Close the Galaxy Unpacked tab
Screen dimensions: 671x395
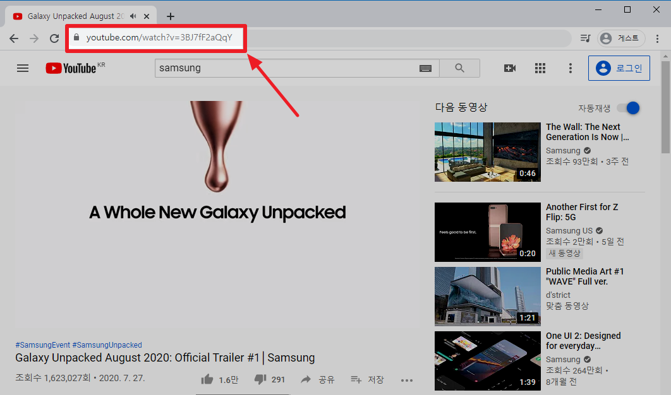147,16
